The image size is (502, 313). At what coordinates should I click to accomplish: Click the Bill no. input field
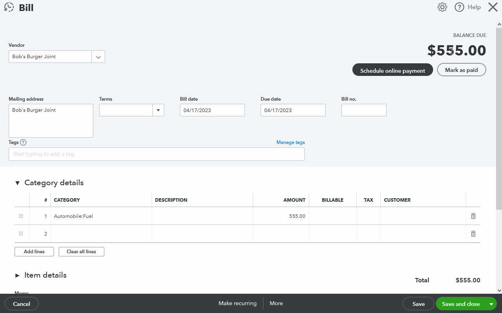click(x=363, y=110)
